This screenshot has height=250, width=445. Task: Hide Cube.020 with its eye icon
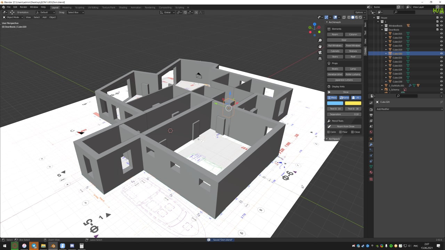tap(442, 53)
